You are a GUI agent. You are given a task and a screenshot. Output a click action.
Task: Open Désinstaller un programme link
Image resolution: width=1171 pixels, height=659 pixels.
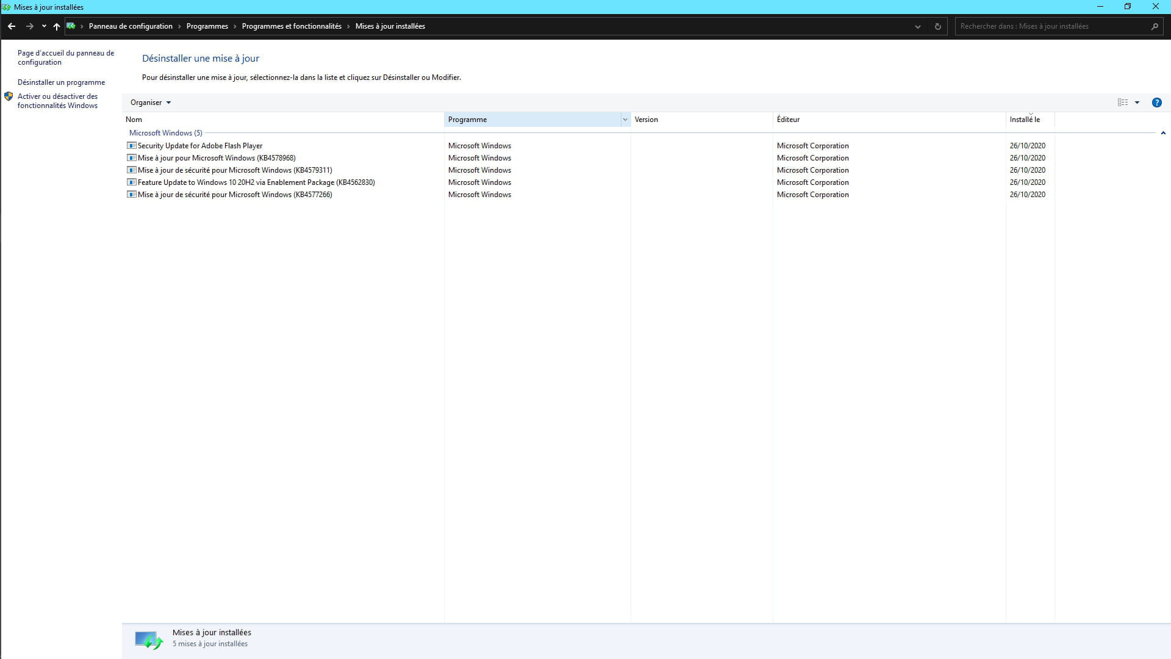click(x=61, y=82)
